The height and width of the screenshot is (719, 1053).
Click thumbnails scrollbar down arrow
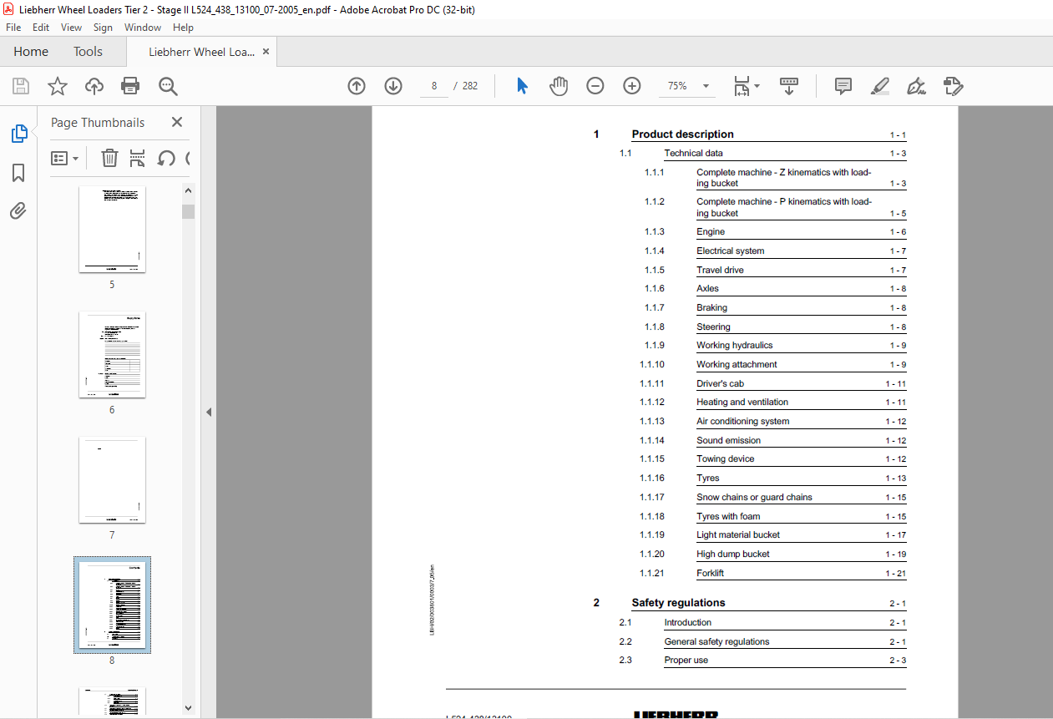(x=188, y=707)
